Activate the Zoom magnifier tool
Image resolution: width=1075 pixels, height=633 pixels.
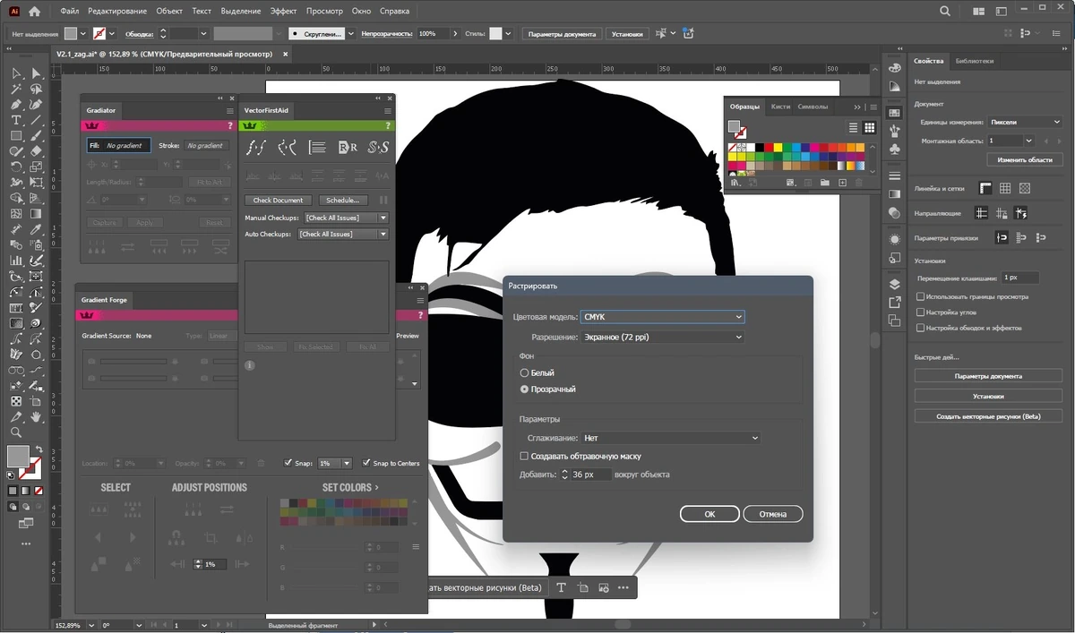click(x=16, y=432)
